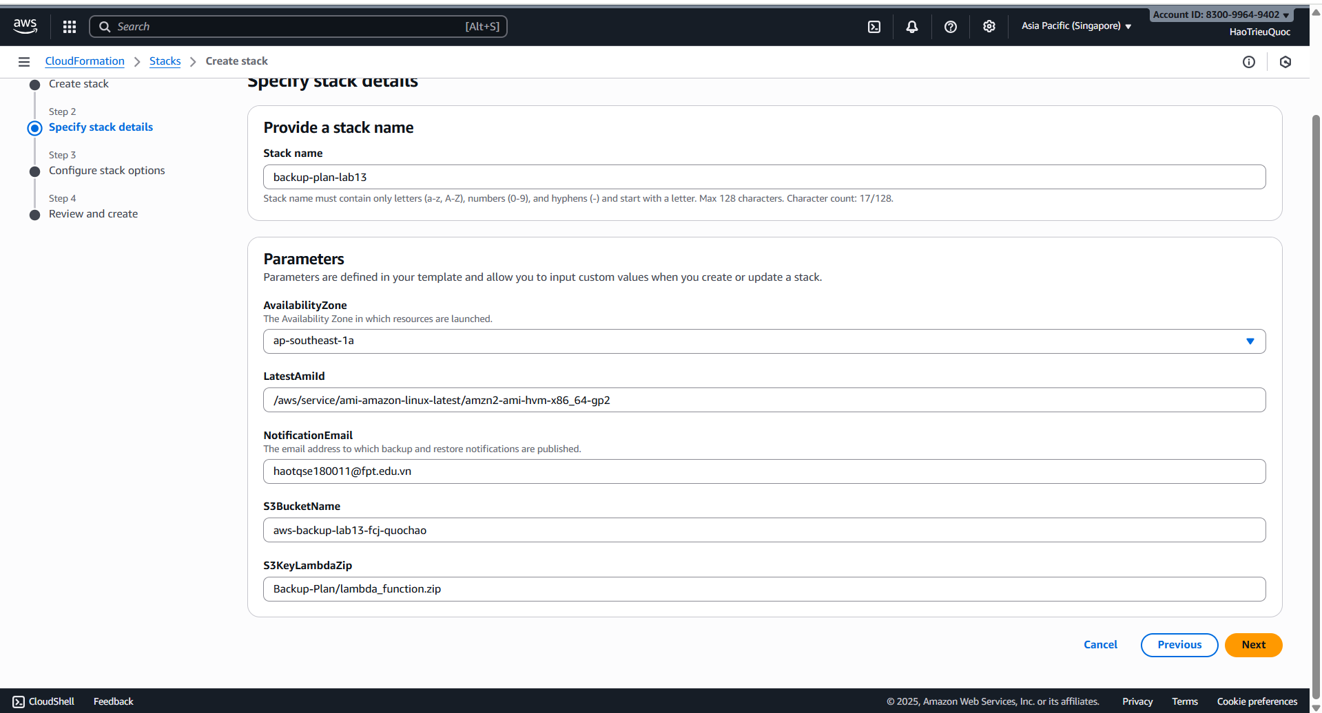Open the notifications bell
This screenshot has width=1322, height=713.
tap(912, 27)
